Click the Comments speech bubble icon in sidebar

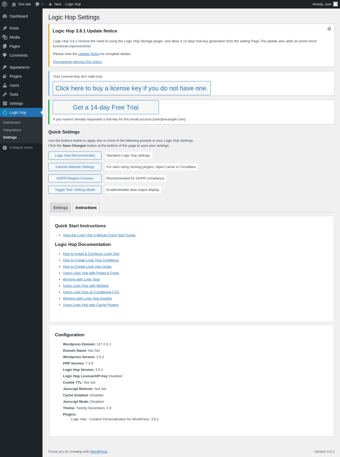(5, 55)
